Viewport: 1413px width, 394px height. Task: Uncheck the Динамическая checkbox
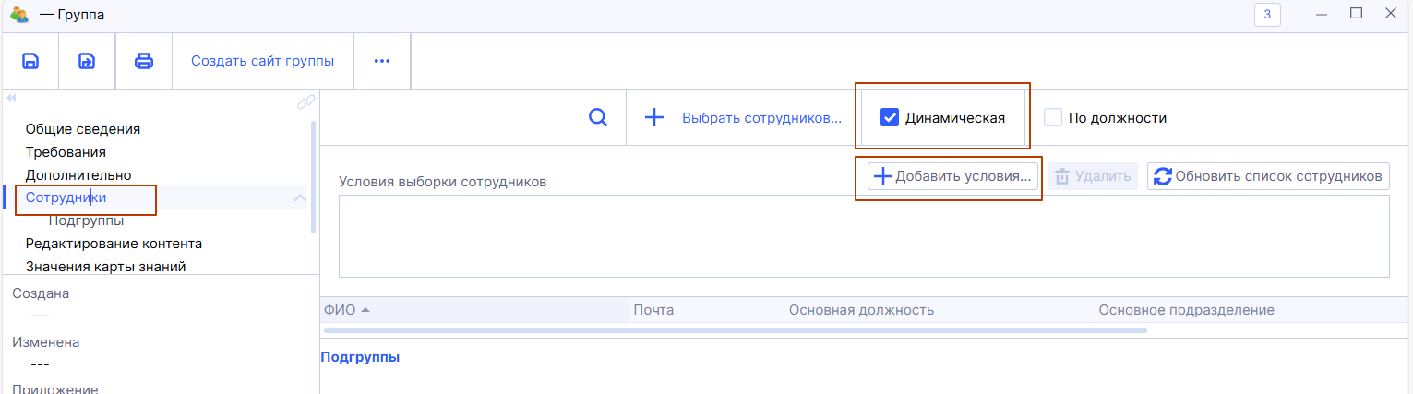[890, 118]
